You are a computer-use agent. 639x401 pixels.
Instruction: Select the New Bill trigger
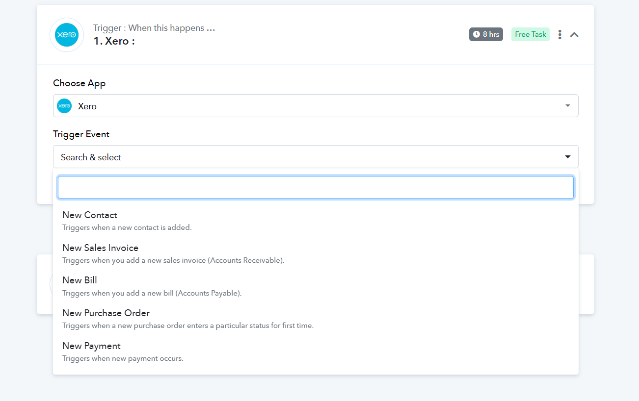pyautogui.click(x=316, y=286)
